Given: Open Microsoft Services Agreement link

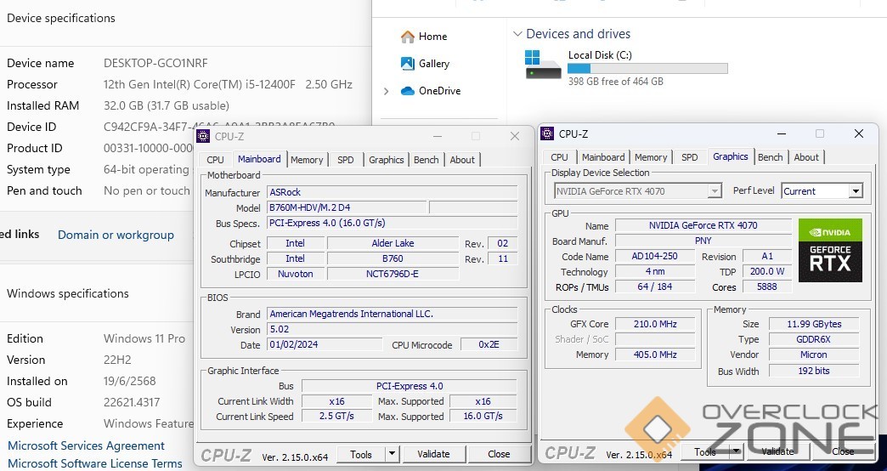Looking at the screenshot, I should 86,445.
